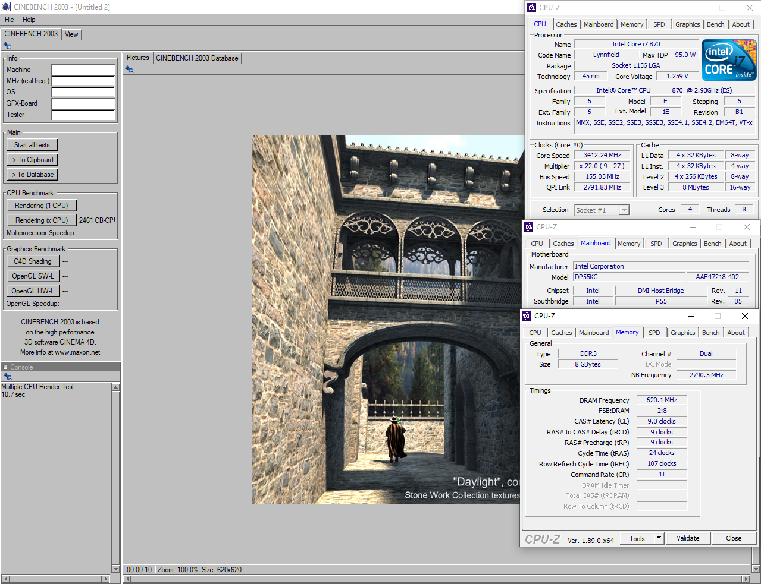Open the Help menu
Viewport: 761px width, 584px height.
(x=29, y=20)
